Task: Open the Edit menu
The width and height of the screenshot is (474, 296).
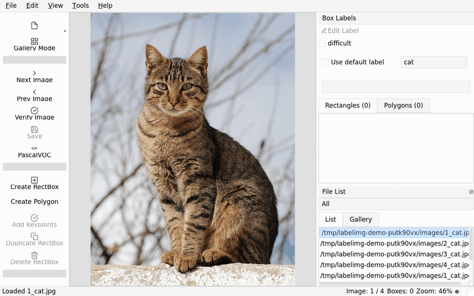Action: 32,5
